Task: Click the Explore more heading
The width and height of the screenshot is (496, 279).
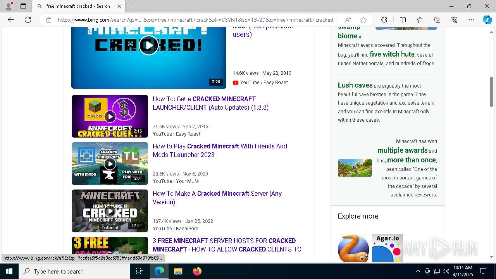Action: [358, 216]
